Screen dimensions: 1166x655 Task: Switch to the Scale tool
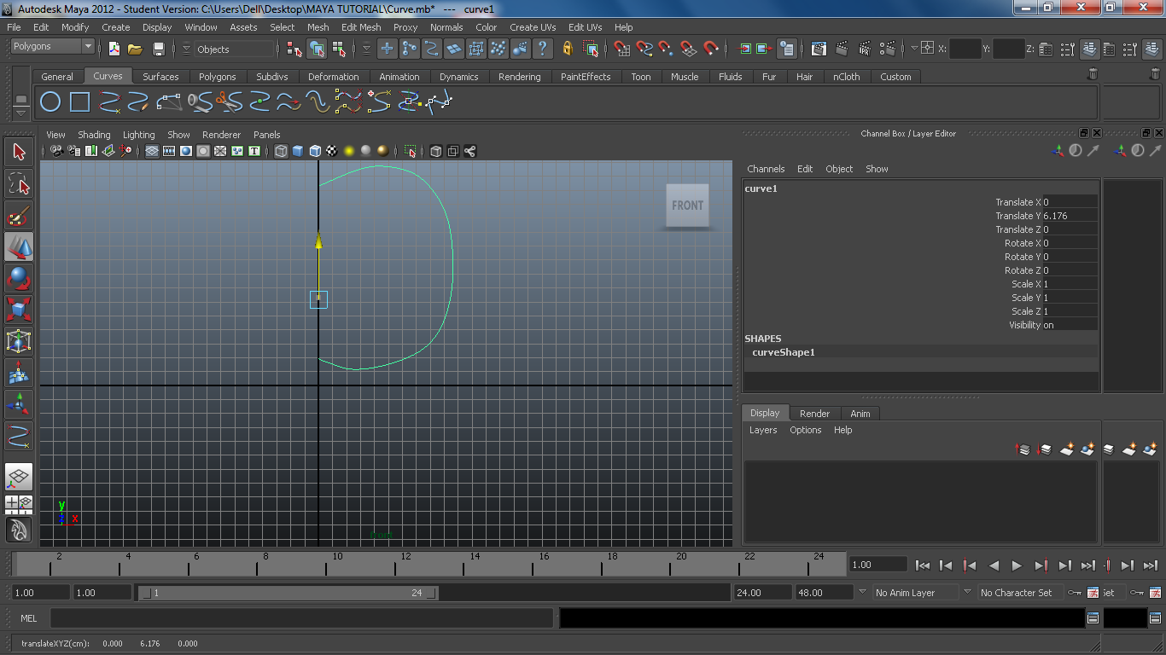[19, 309]
